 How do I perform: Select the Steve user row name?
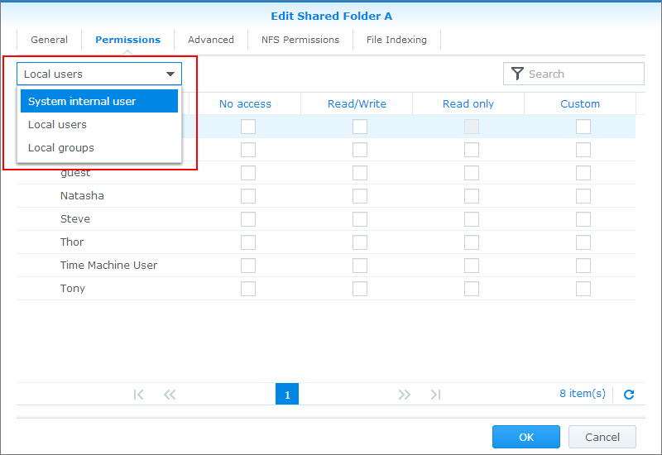(75, 219)
